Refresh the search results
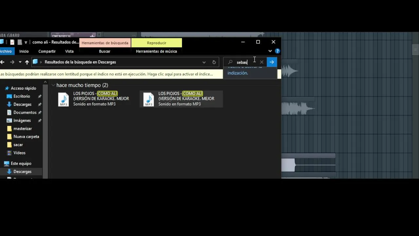This screenshot has width=419, height=236. point(214,62)
